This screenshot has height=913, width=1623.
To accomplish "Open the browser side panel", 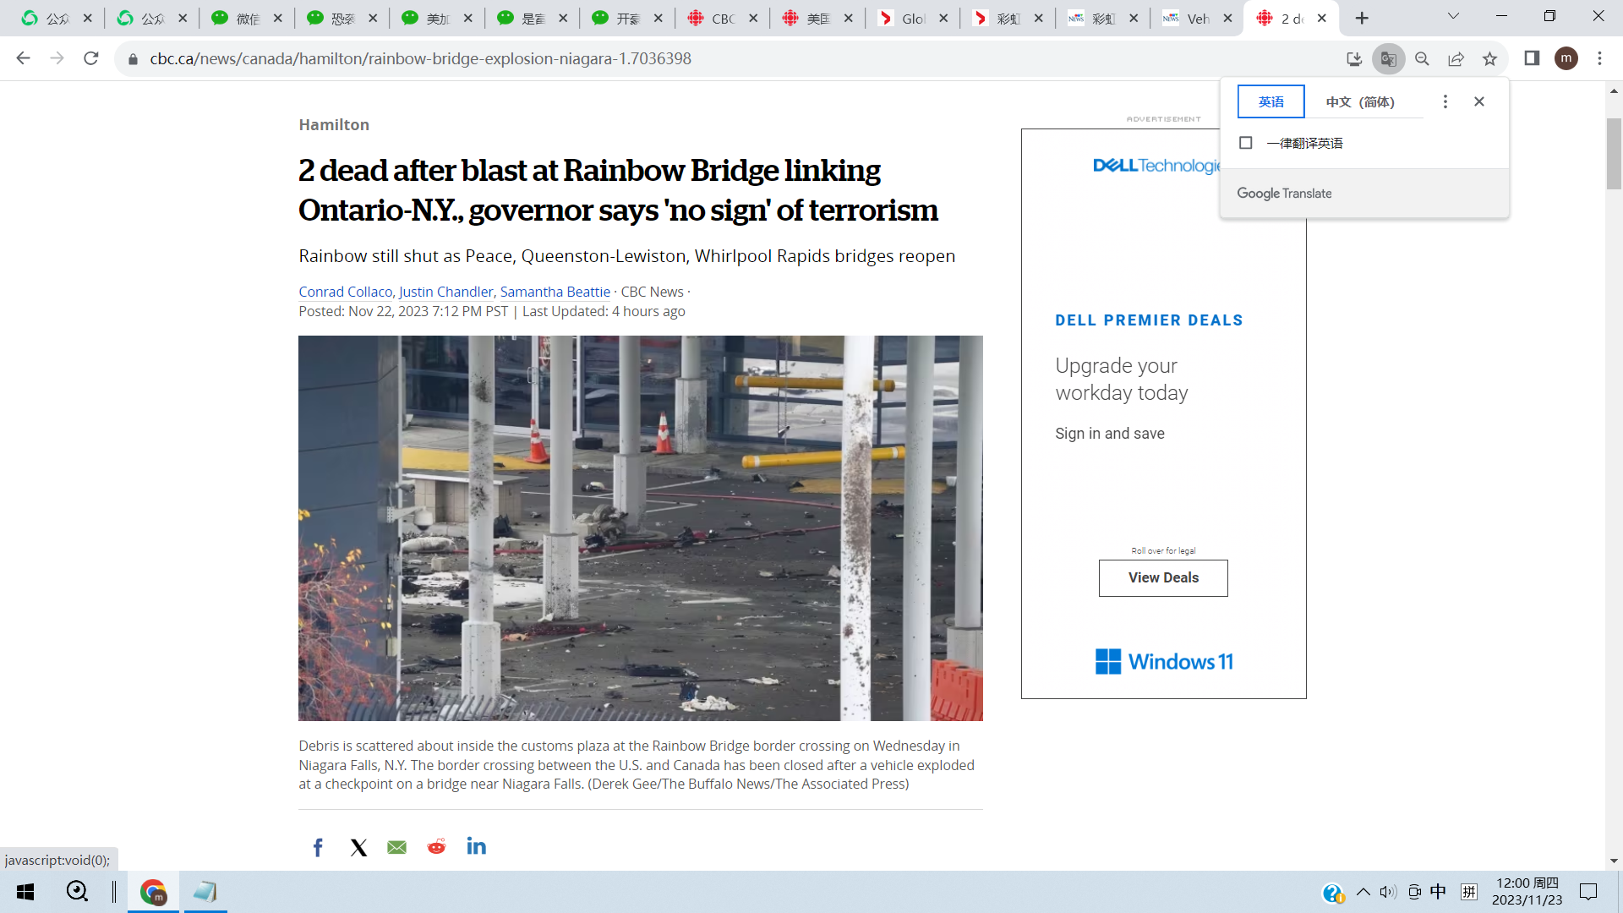I will point(1532,58).
